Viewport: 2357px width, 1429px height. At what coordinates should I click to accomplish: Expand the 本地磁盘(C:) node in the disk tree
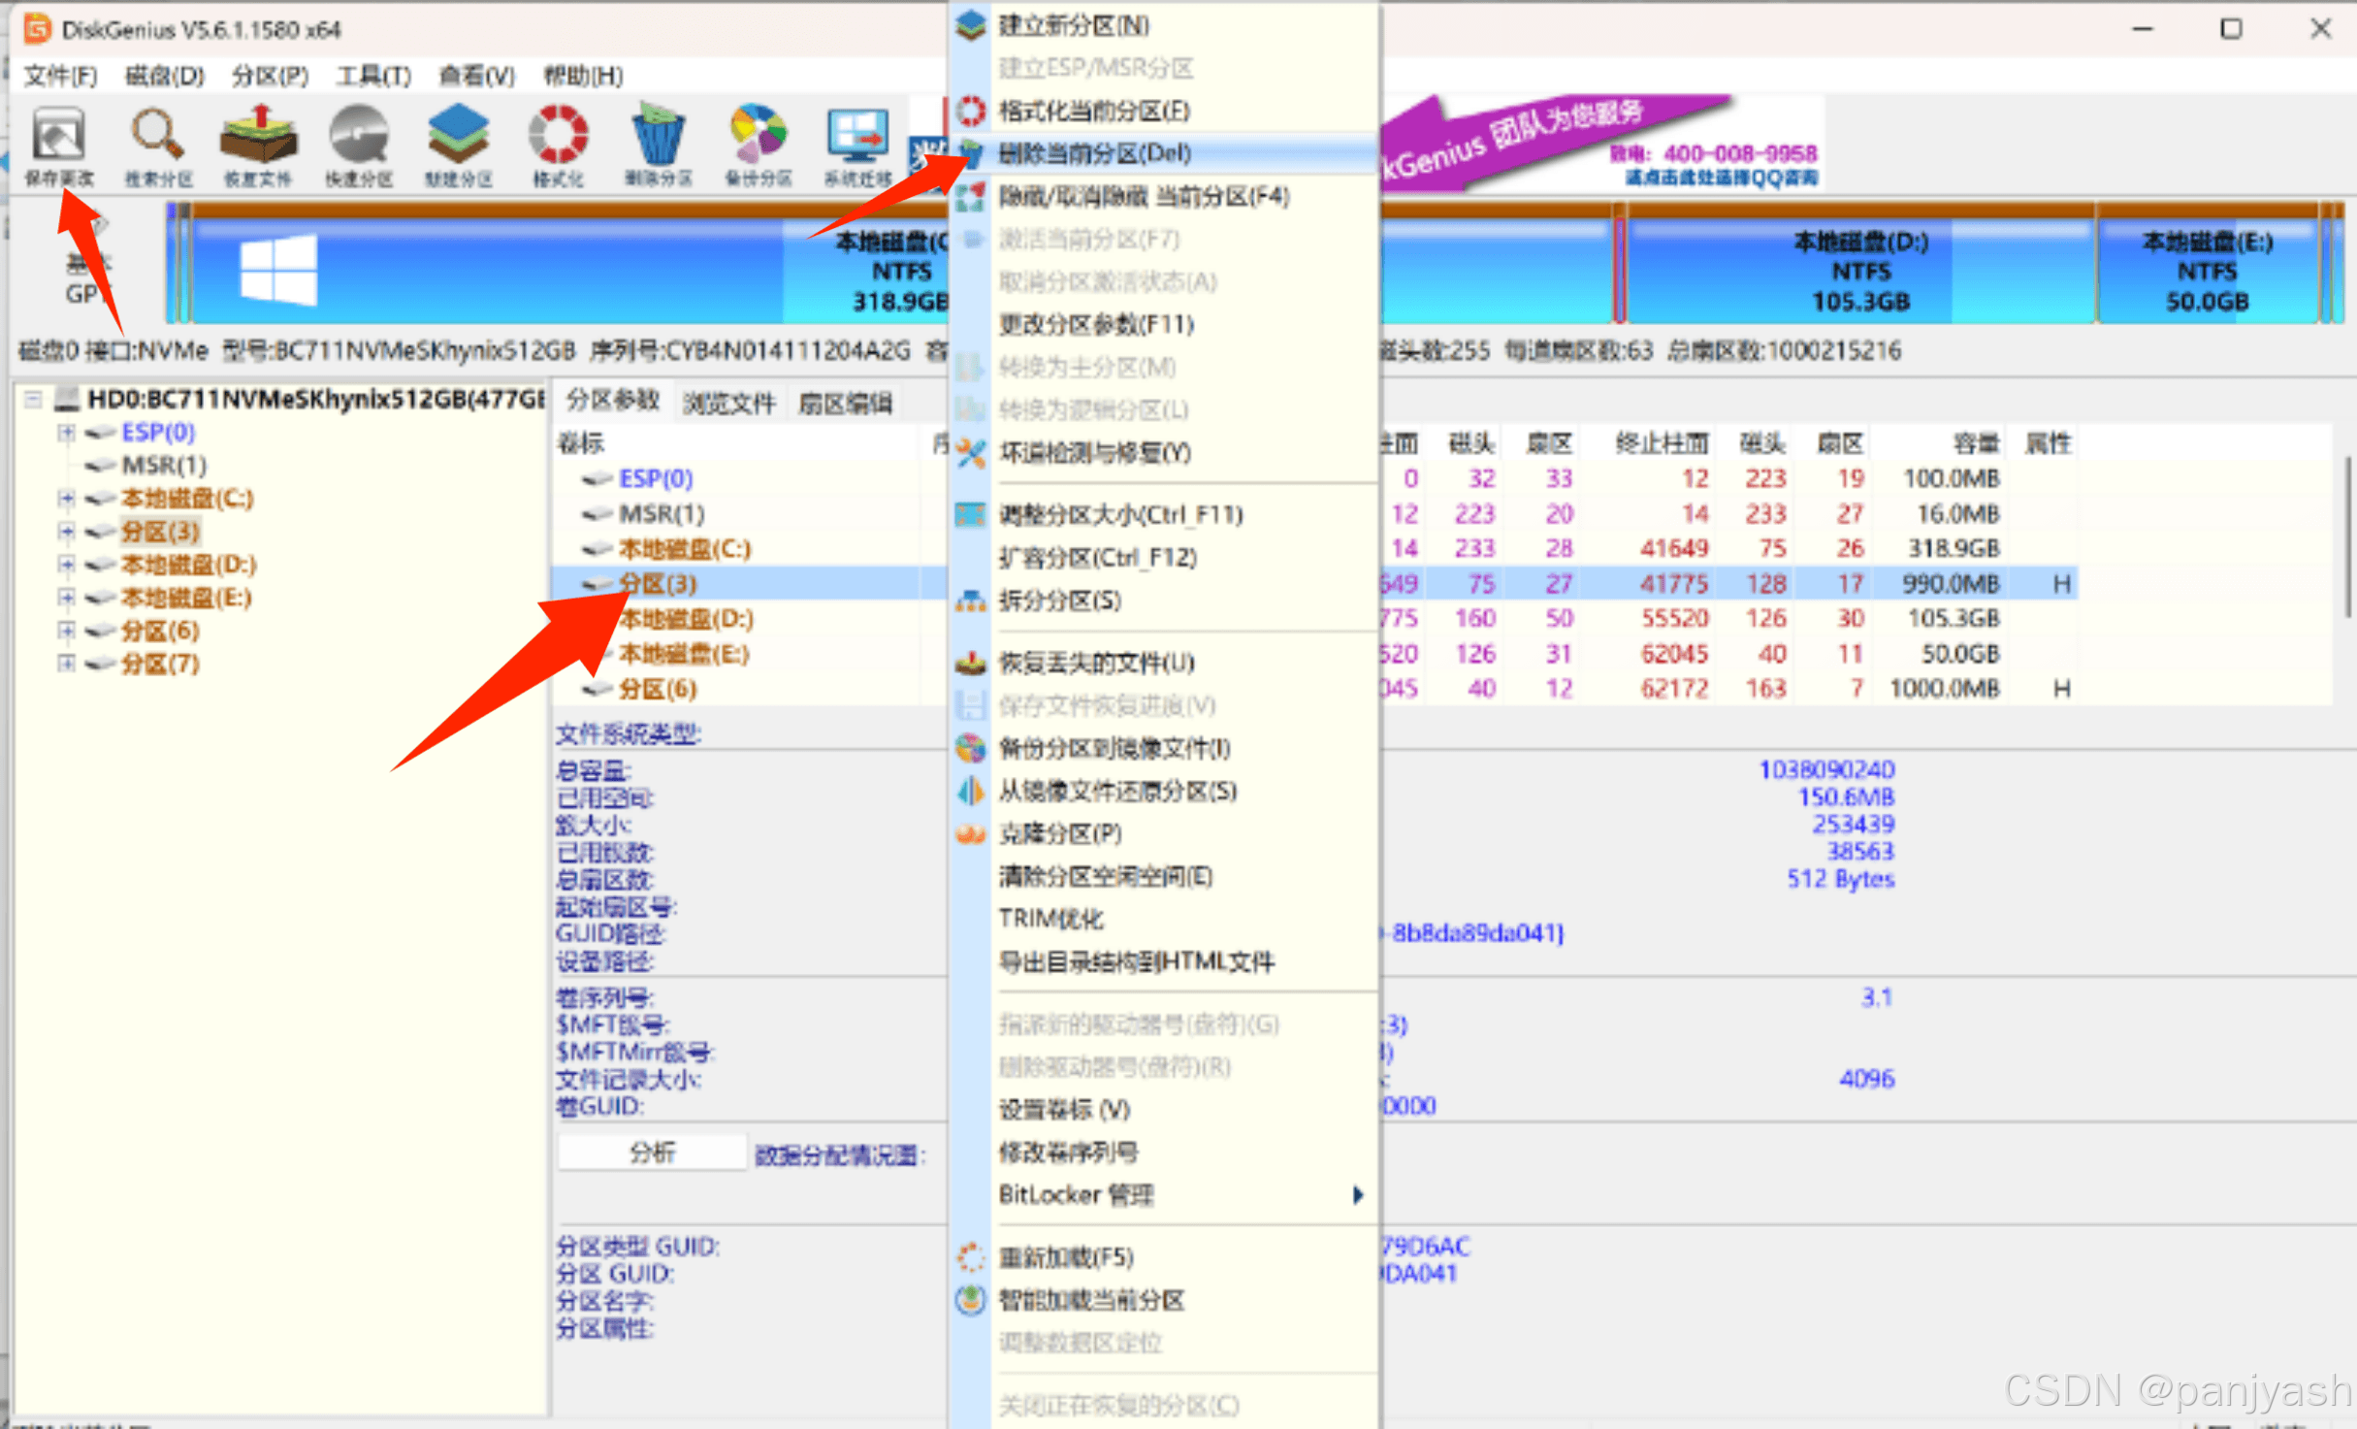(66, 499)
